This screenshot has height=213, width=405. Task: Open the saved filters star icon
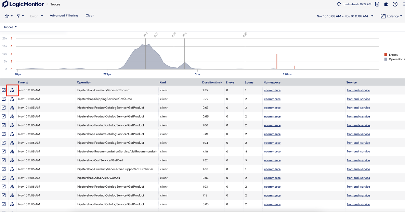click(7, 15)
